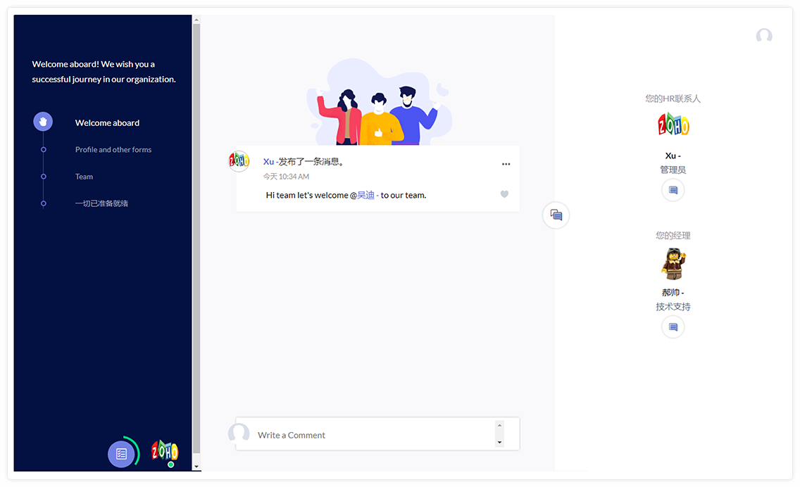Click the Zoho logo at sidebar bottom
800x487 pixels.
(164, 451)
